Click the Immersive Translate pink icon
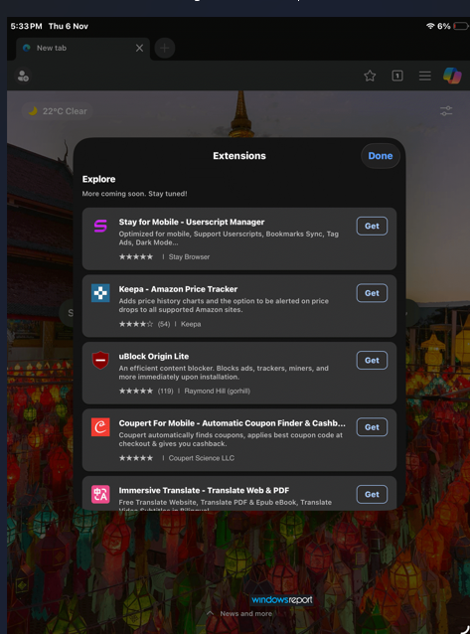470x634 pixels. [100, 494]
